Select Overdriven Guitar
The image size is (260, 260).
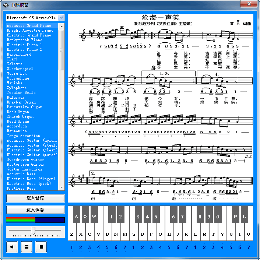(x=32, y=160)
